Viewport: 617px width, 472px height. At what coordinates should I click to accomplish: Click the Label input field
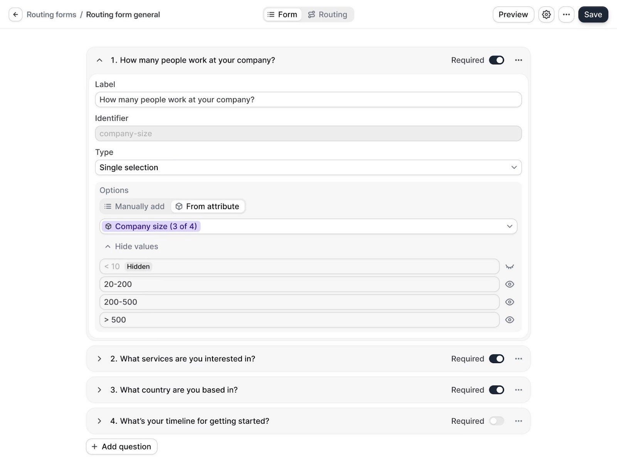click(x=308, y=99)
